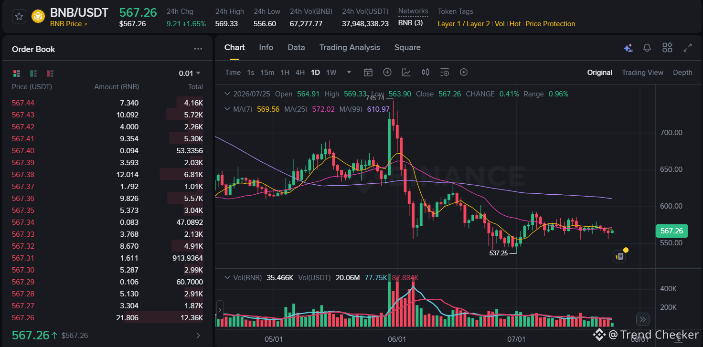Select the 4H chart interval
703x347 pixels.
(x=300, y=72)
